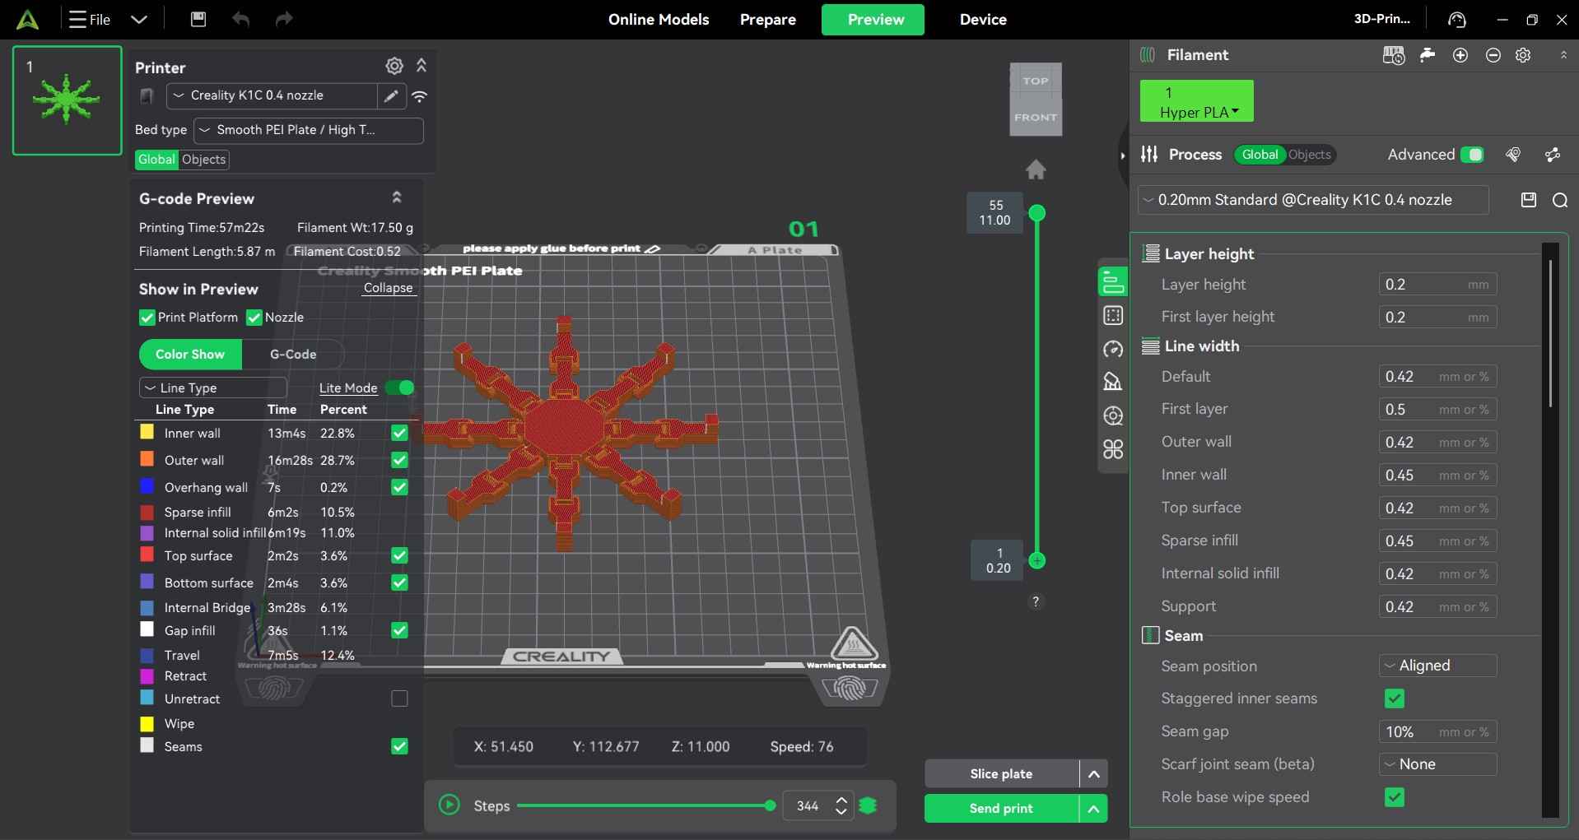
Task: Click the Save project icon
Action: (x=198, y=19)
